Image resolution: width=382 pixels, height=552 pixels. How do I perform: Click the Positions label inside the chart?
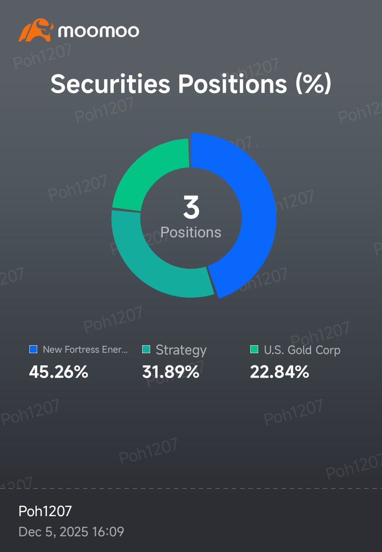point(191,232)
